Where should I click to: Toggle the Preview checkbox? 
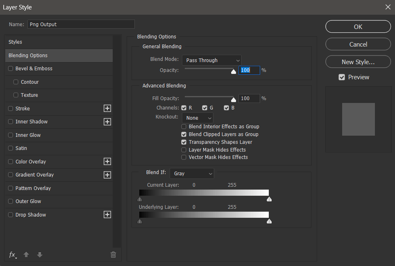coord(342,77)
